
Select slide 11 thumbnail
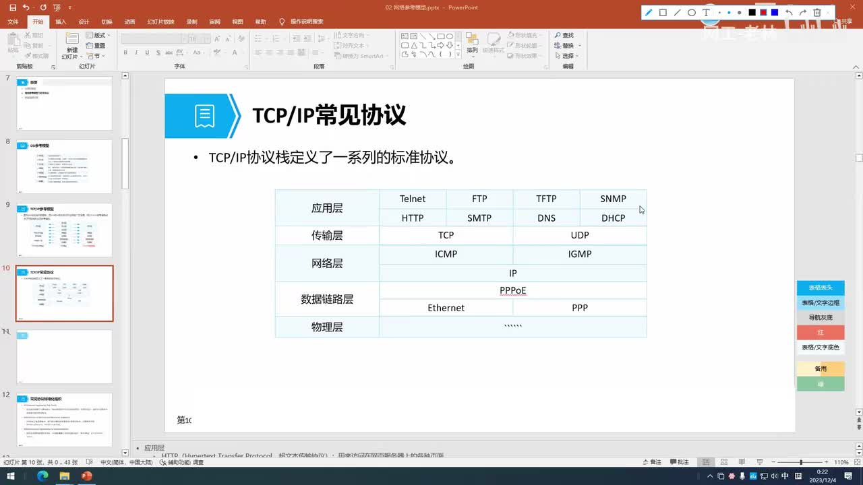pos(64,356)
